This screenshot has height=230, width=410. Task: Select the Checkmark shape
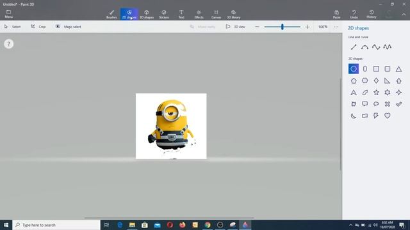tap(398, 104)
